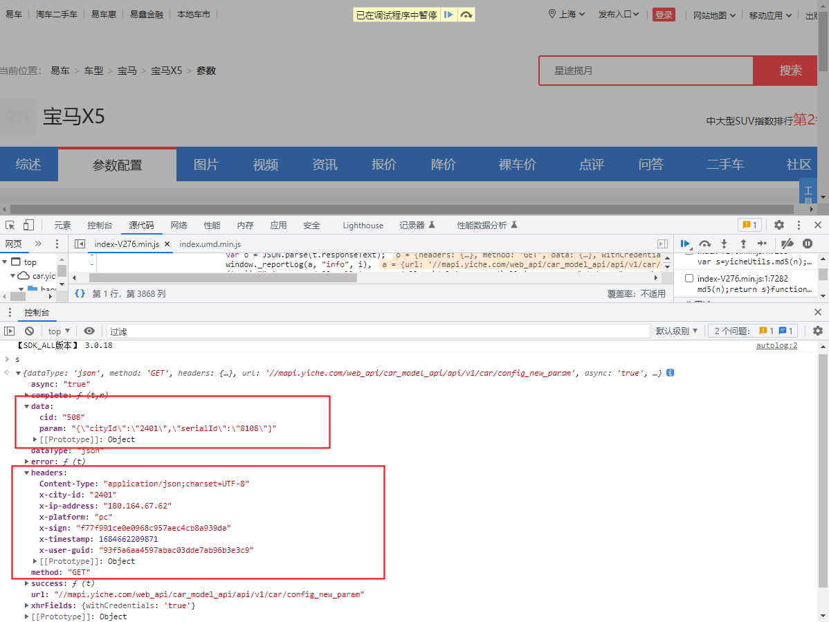The height and width of the screenshot is (622, 829).
Task: Focus the 星途揽月 search box
Action: [x=646, y=71]
